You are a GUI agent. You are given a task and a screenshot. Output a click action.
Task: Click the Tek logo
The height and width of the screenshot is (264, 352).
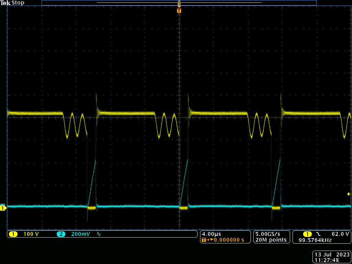point(5,3)
